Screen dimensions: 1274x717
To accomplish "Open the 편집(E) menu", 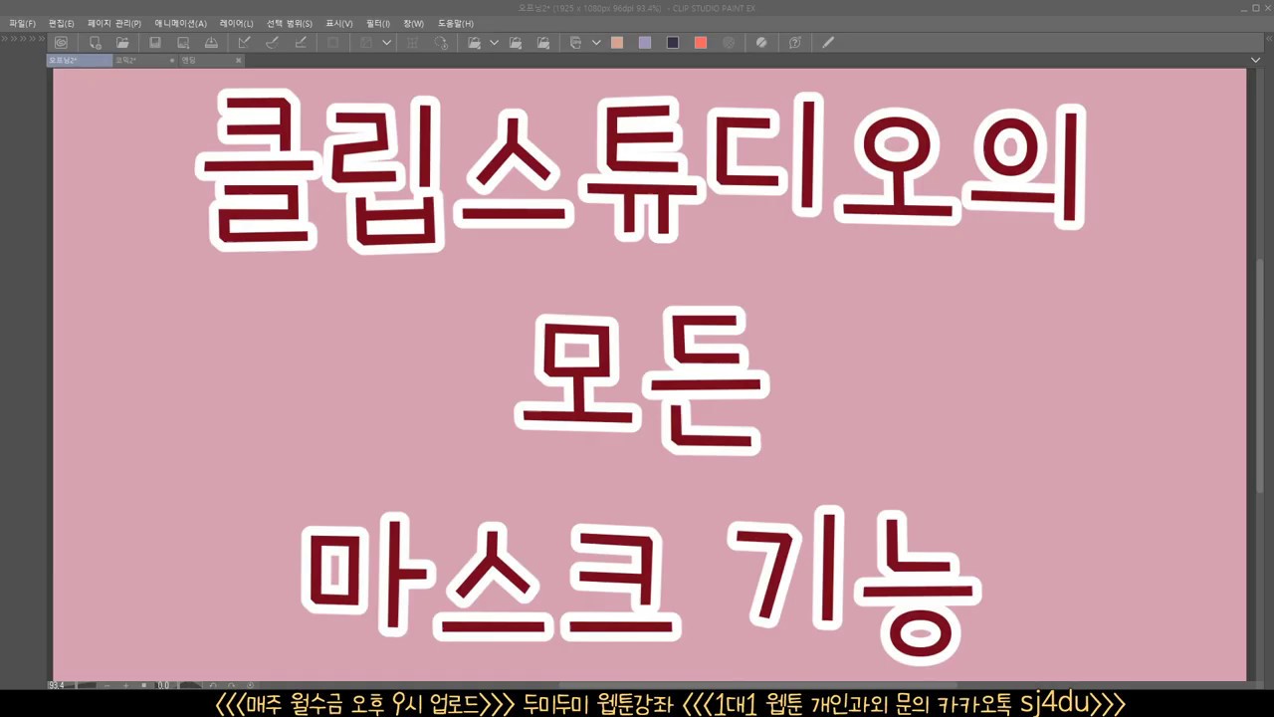I will (61, 23).
